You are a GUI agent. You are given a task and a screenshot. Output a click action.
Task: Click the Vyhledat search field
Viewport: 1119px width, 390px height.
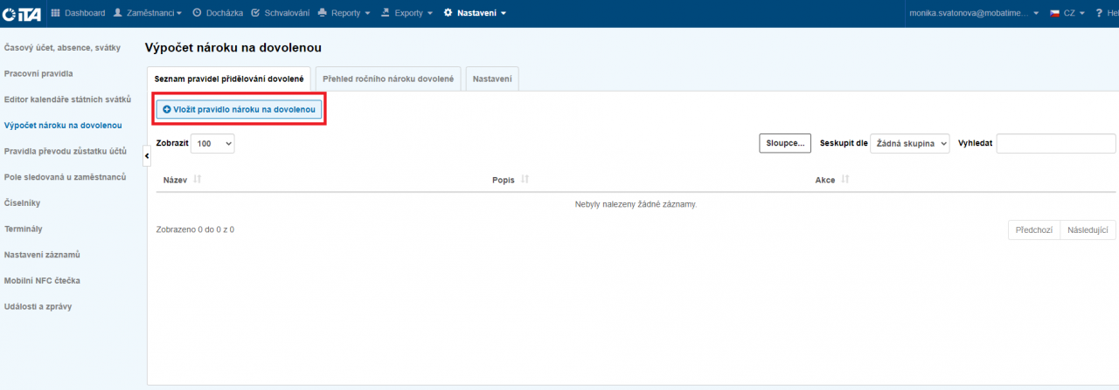coord(1055,143)
